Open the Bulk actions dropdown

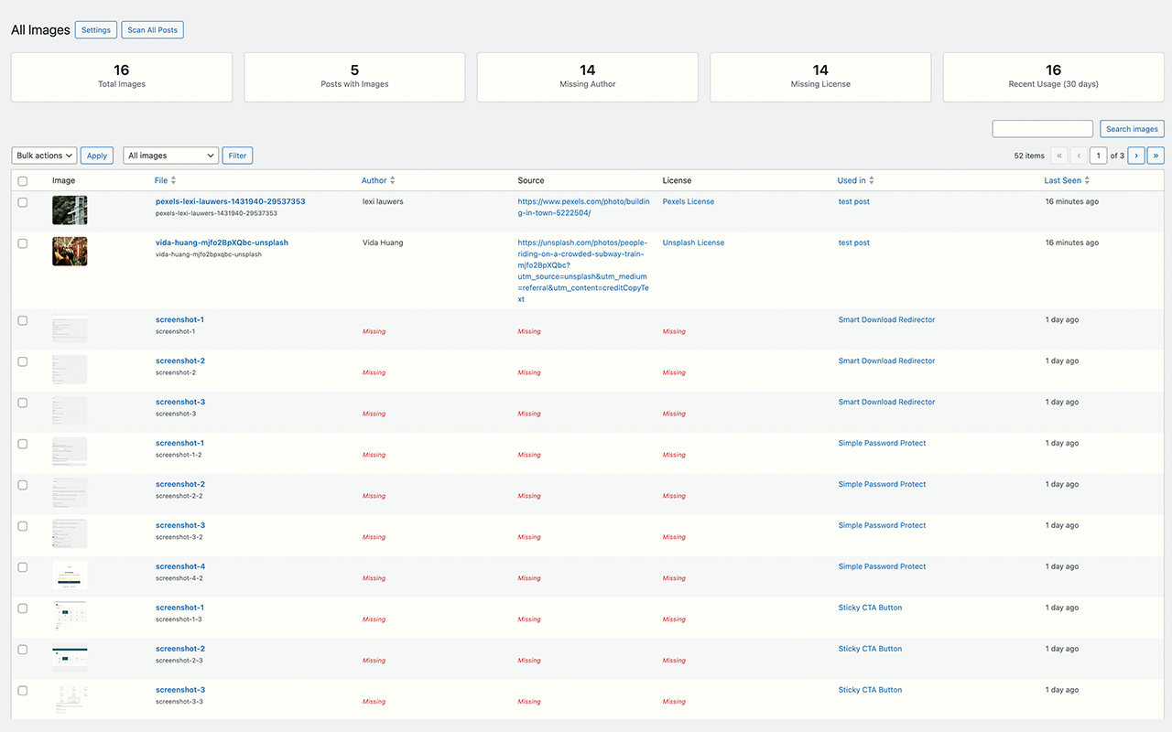point(43,155)
